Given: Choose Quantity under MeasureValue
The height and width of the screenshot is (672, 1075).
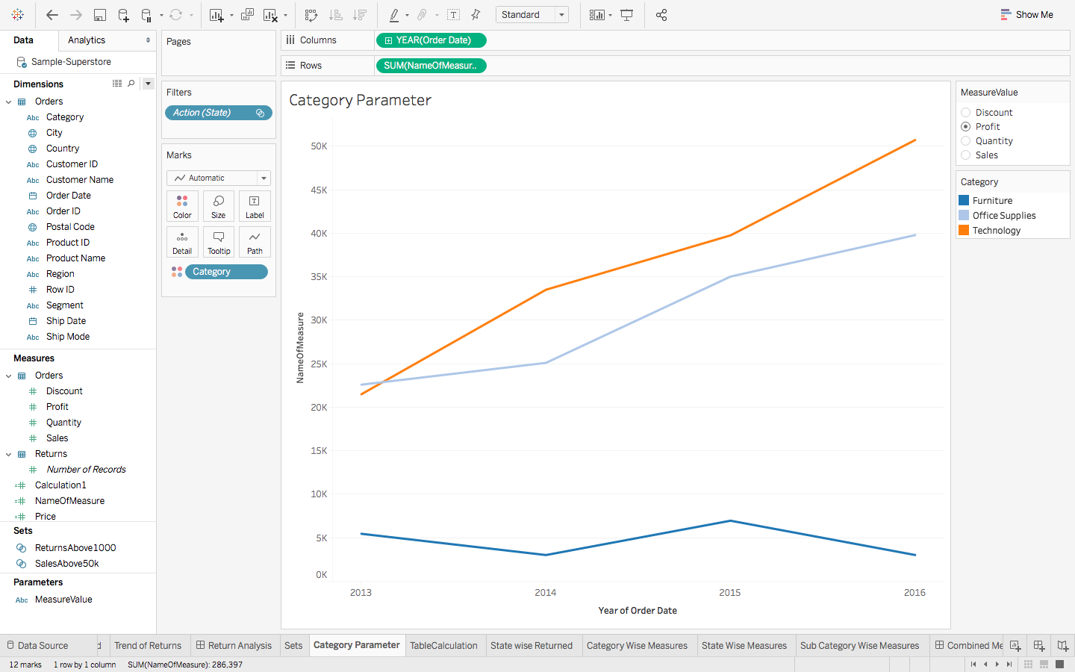Looking at the screenshot, I should pos(966,141).
